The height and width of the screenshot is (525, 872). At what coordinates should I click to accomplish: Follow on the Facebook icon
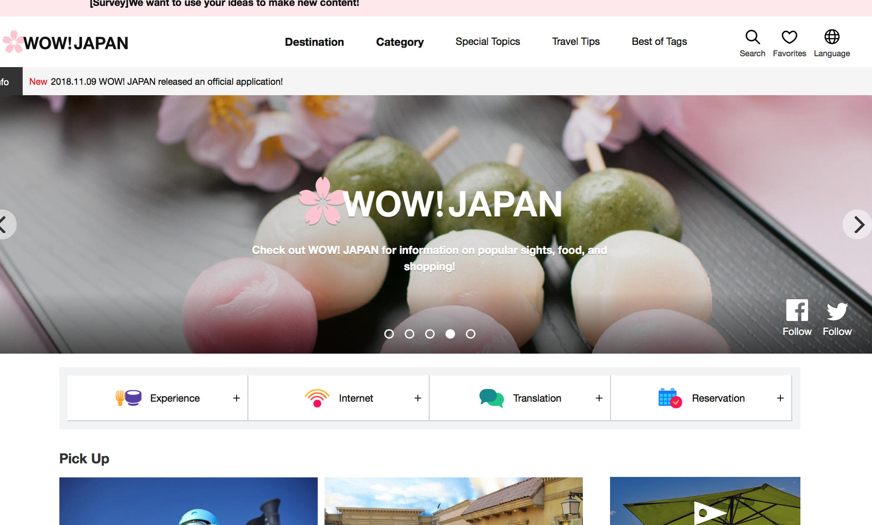[x=797, y=311]
